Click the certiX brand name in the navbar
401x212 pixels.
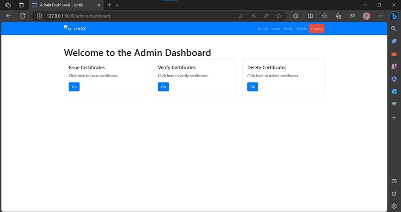coord(80,29)
